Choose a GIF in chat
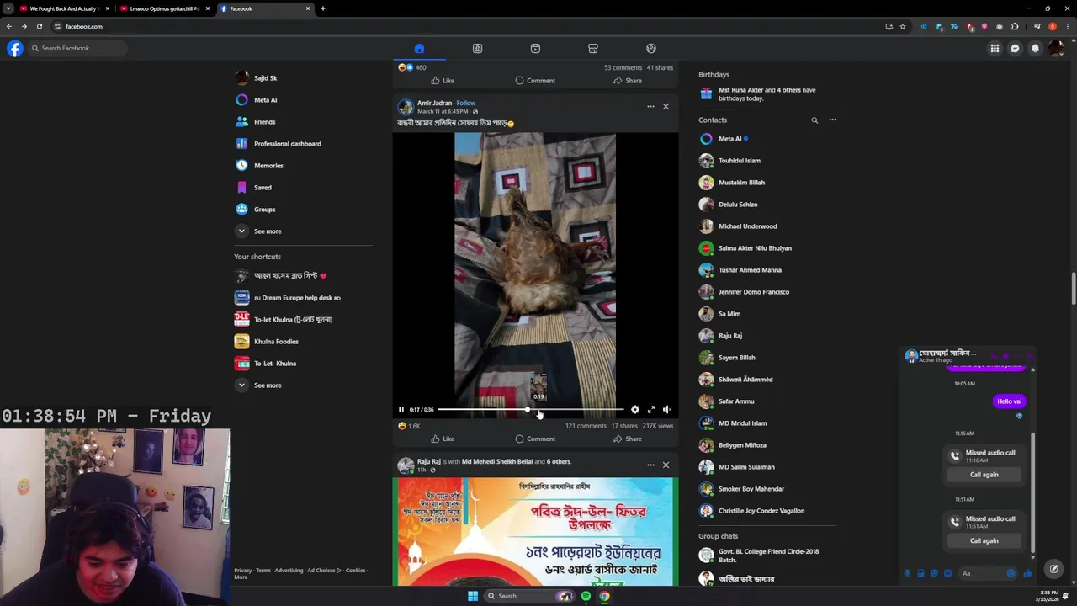This screenshot has width=1077, height=606. click(x=947, y=574)
